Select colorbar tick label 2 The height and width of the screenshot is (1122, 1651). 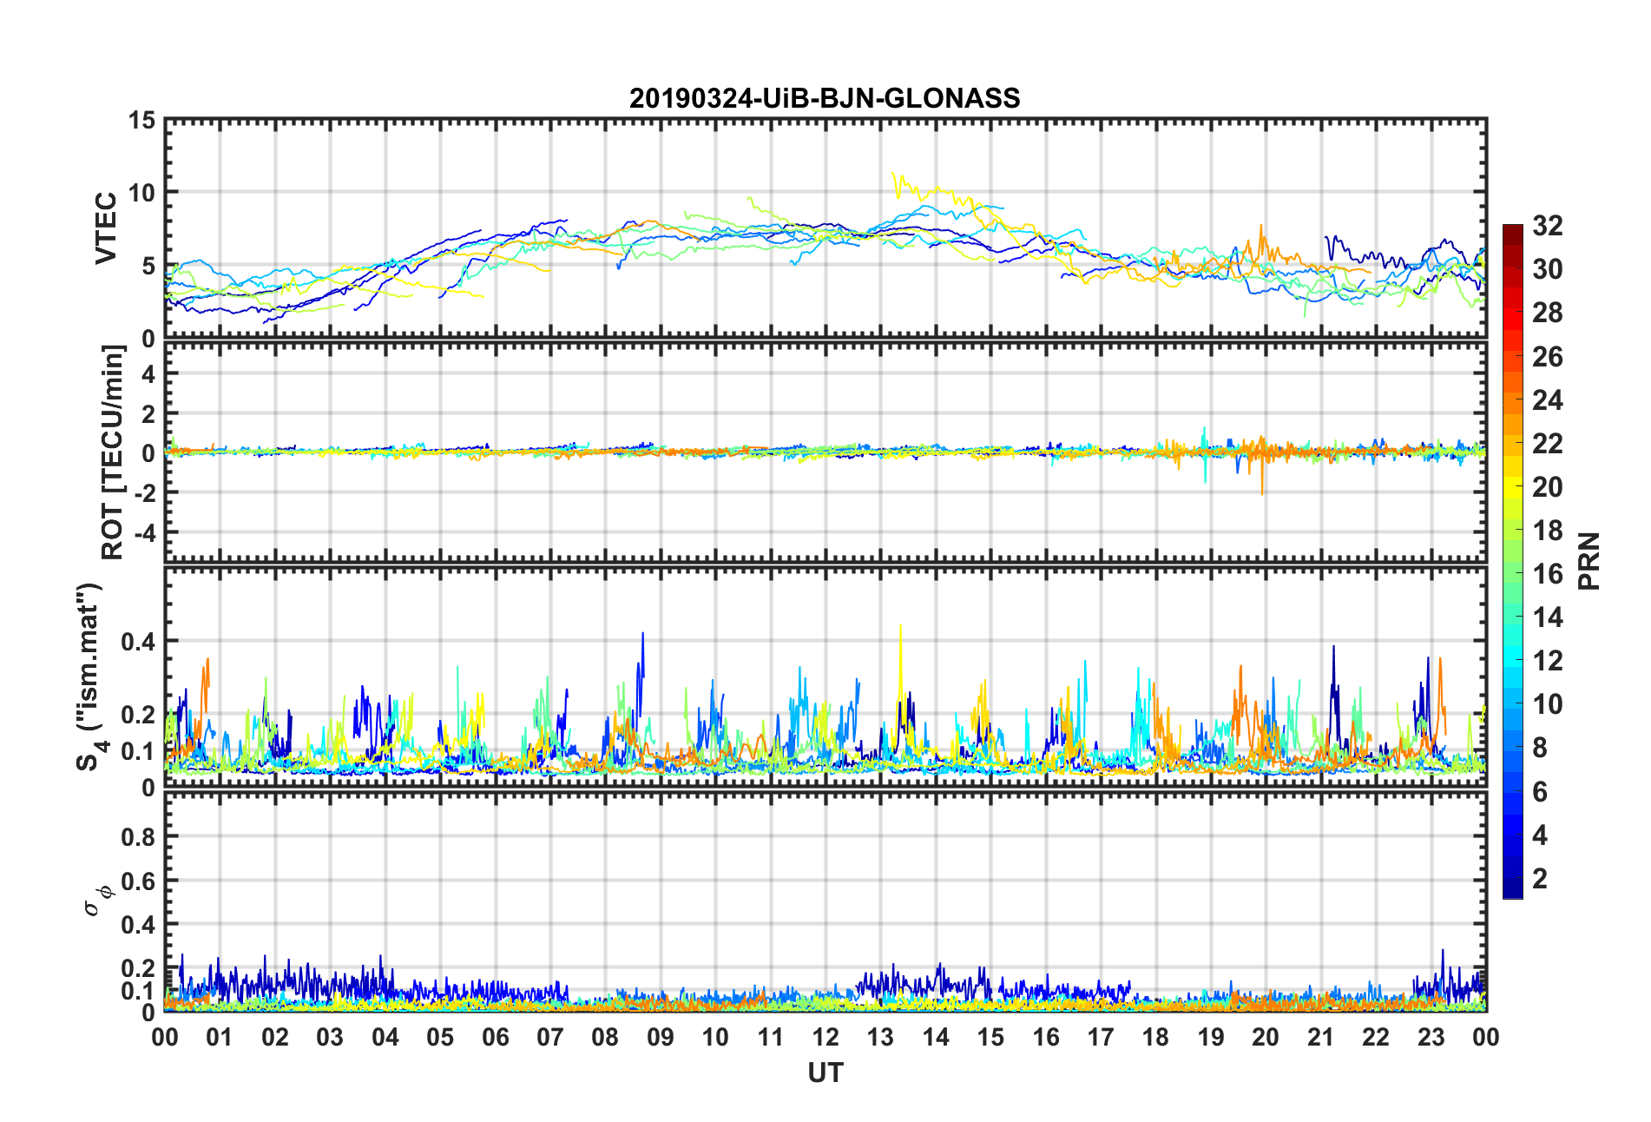[x=1540, y=878]
